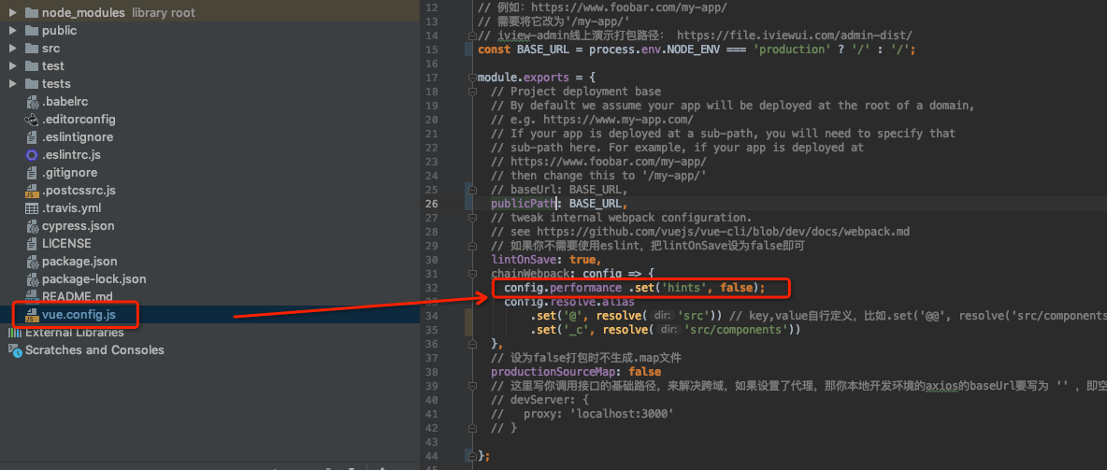Image resolution: width=1107 pixels, height=470 pixels.
Task: Click the LICENSE file icon
Action: point(31,244)
